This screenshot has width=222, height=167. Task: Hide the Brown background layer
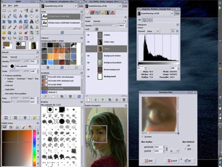point(88,70)
